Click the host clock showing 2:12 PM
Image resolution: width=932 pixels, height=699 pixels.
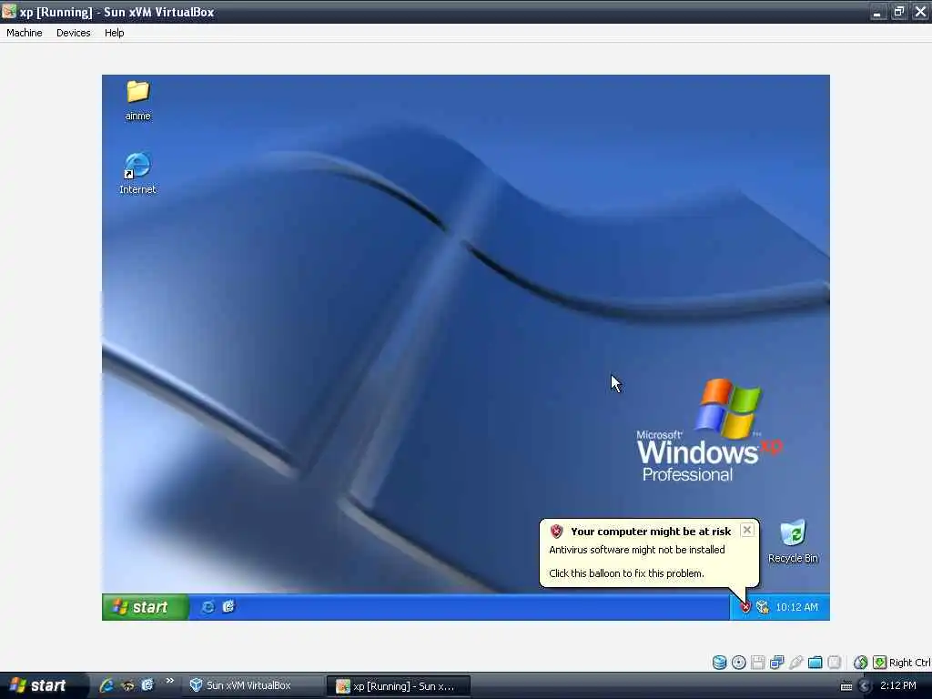pyautogui.click(x=897, y=685)
